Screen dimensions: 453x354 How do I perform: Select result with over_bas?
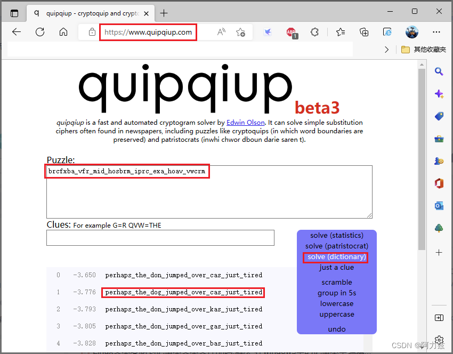pos(184,343)
